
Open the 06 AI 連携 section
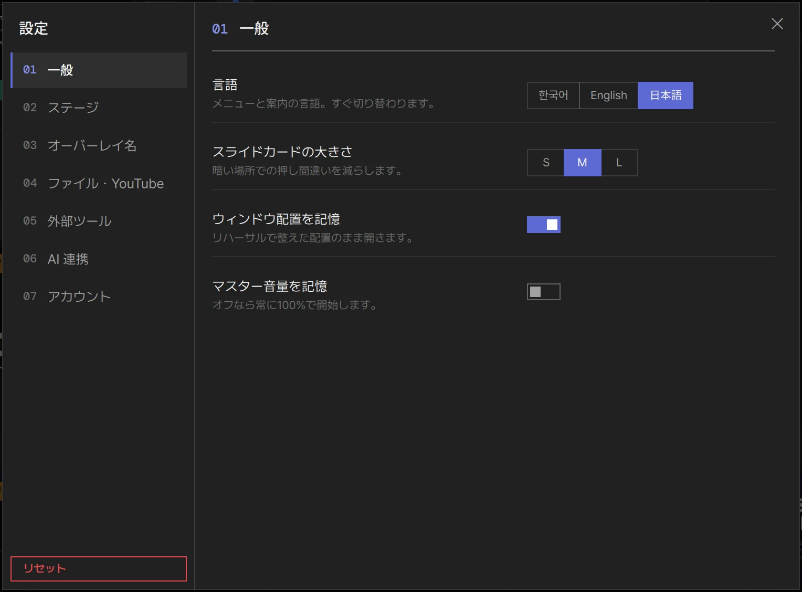[x=99, y=259]
